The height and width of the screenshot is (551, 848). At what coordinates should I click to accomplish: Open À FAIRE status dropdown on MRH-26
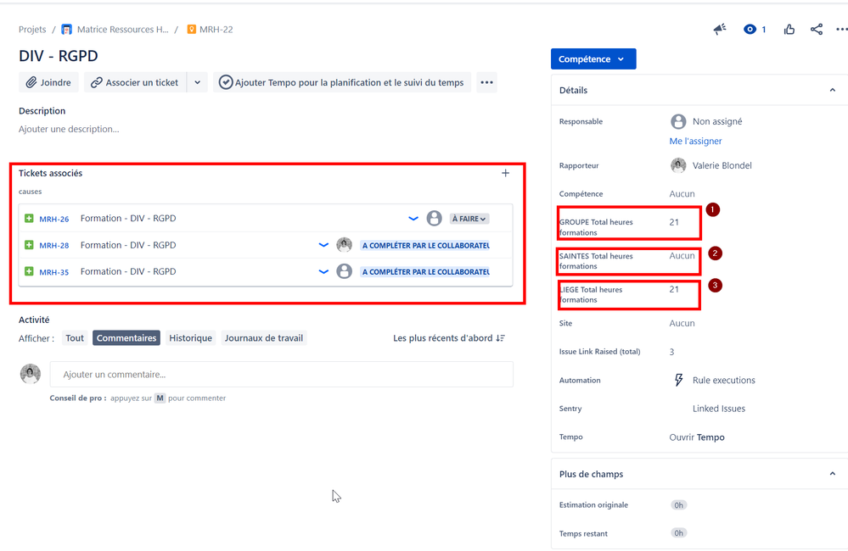[x=469, y=218]
